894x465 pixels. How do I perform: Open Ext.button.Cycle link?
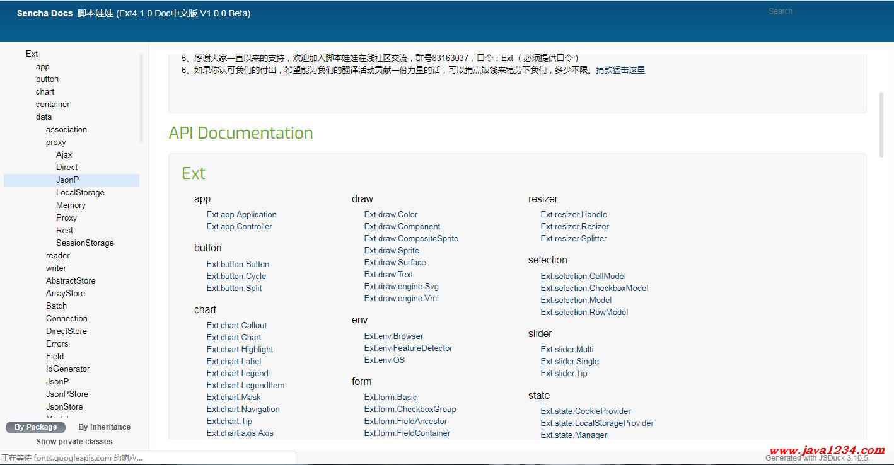coord(236,277)
